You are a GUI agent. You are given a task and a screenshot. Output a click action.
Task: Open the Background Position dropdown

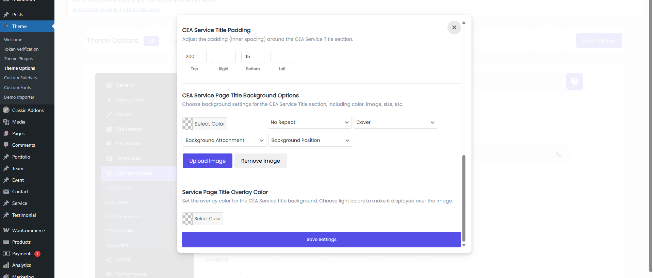coord(310,140)
